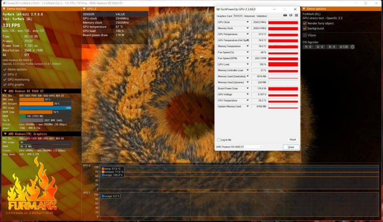This screenshot has width=383, height=222.
Task: Click the checkerboard icon beside A:128
Action: pos(352,47)
